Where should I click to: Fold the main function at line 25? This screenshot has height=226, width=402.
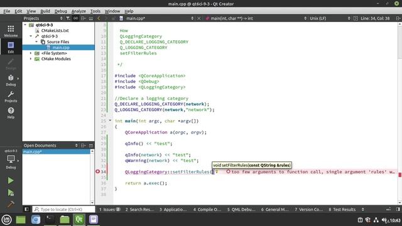(x=110, y=121)
